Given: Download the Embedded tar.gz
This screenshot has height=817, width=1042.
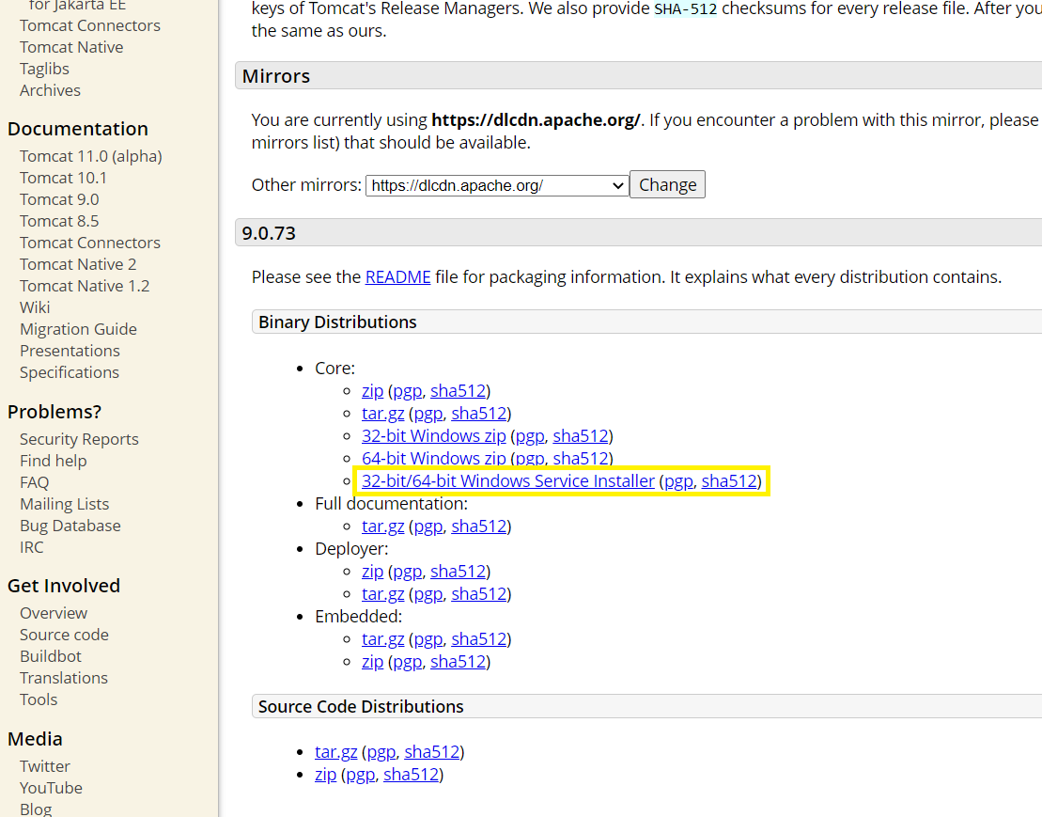Looking at the screenshot, I should [382, 639].
